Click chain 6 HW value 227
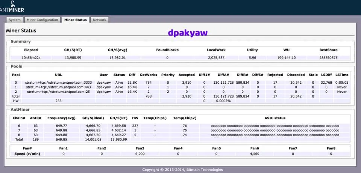Image resolution: width=361 pixels, height=173 pixels. [x=135, y=126]
